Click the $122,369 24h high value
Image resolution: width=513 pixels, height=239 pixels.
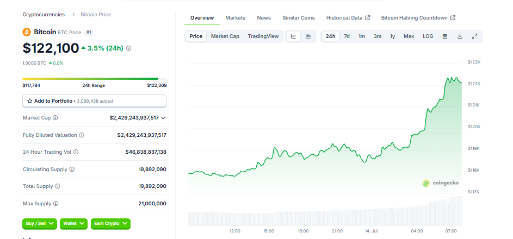pyautogui.click(x=157, y=85)
